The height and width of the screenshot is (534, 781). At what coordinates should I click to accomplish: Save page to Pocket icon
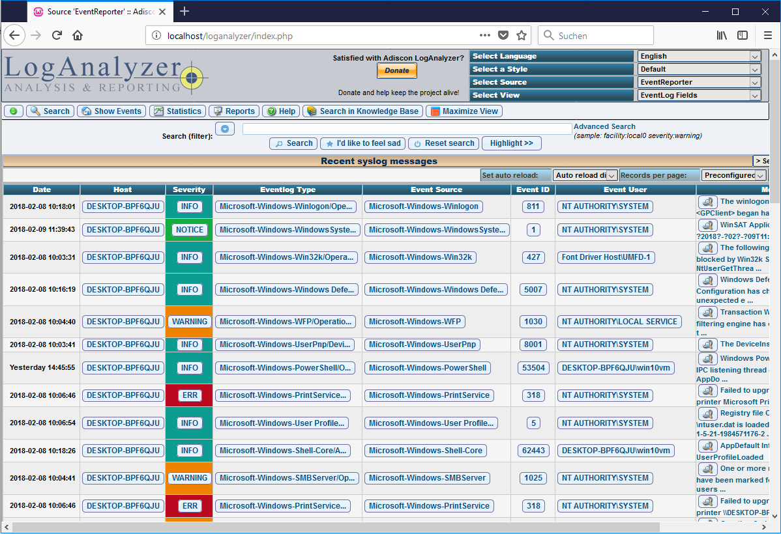point(503,35)
